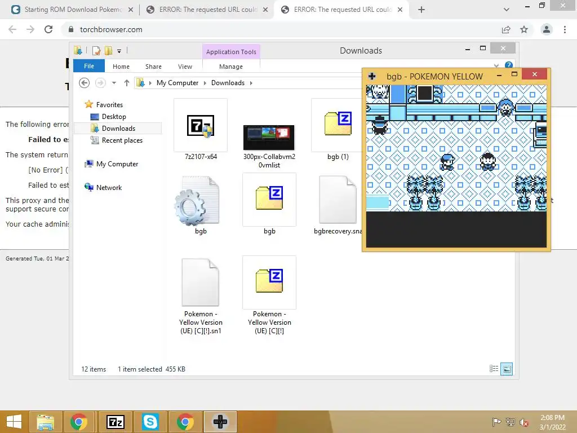Expand the My Computer breadcrumb arrow
Viewport: 577px width, 433px height.
pyautogui.click(x=205, y=83)
